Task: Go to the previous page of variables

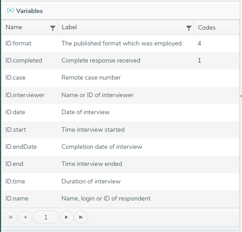Action: pos(25,217)
